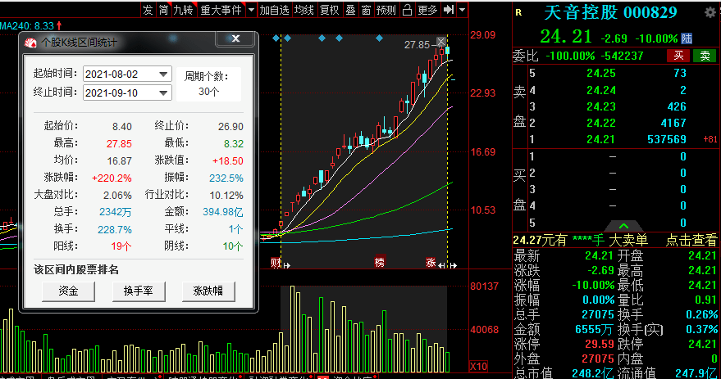Open the 起始时间 date dropdown

(x=163, y=74)
